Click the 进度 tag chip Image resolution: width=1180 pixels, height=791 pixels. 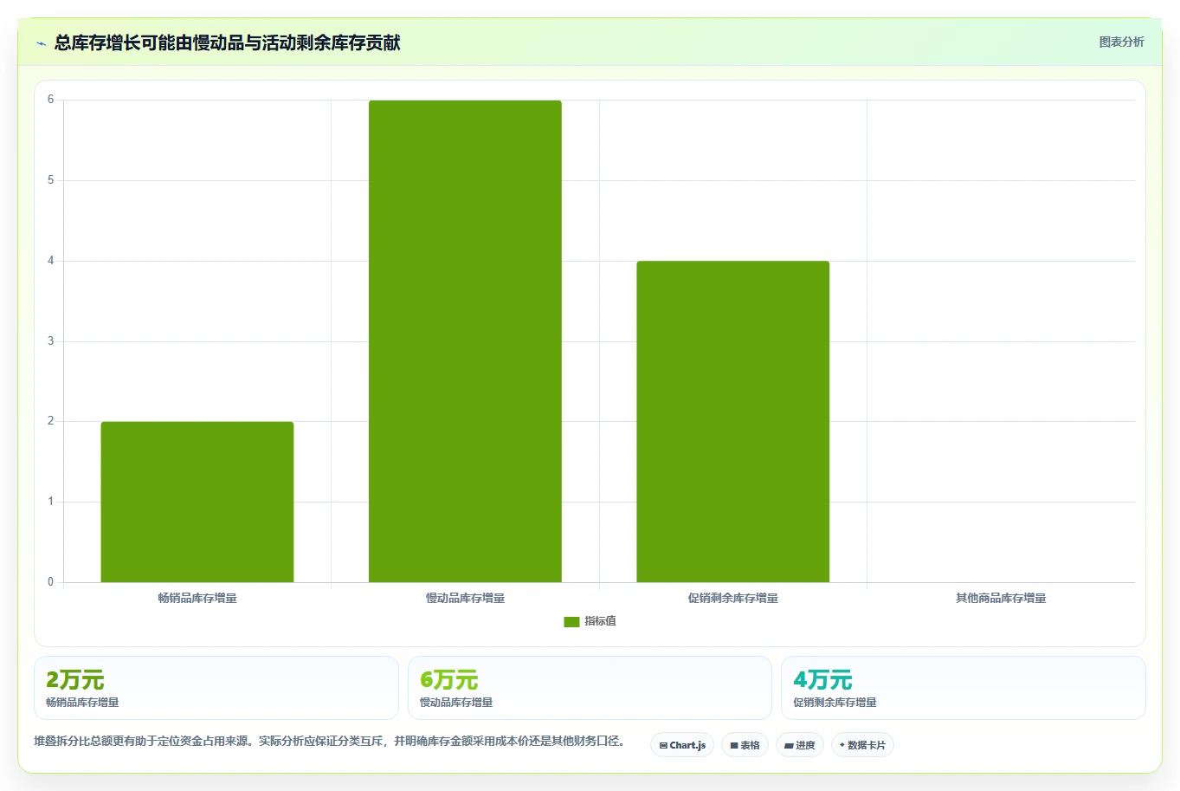799,745
